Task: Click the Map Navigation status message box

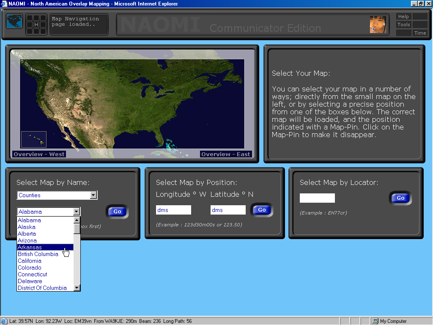Action: click(x=79, y=25)
